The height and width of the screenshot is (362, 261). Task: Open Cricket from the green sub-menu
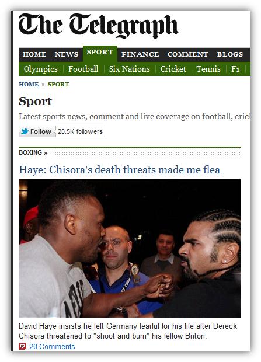(173, 69)
